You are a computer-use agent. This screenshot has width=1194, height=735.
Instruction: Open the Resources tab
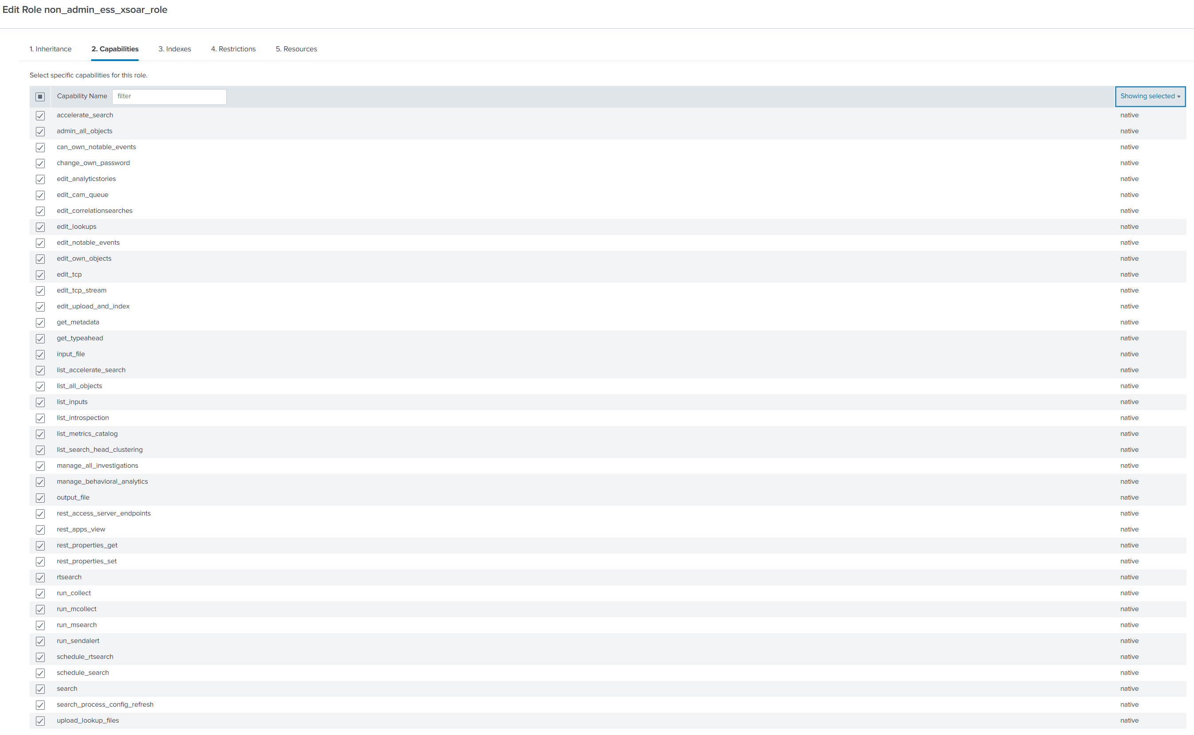pyautogui.click(x=296, y=49)
